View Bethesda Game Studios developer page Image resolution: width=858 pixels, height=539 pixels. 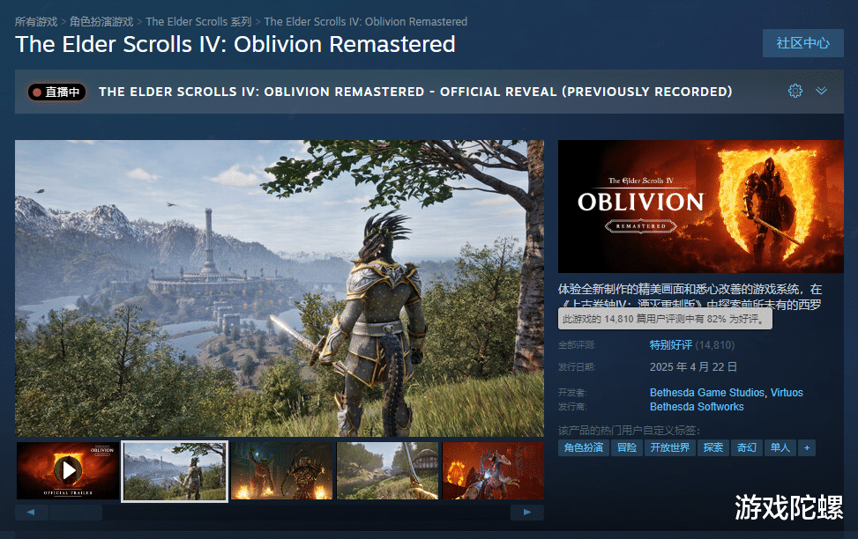[707, 393]
